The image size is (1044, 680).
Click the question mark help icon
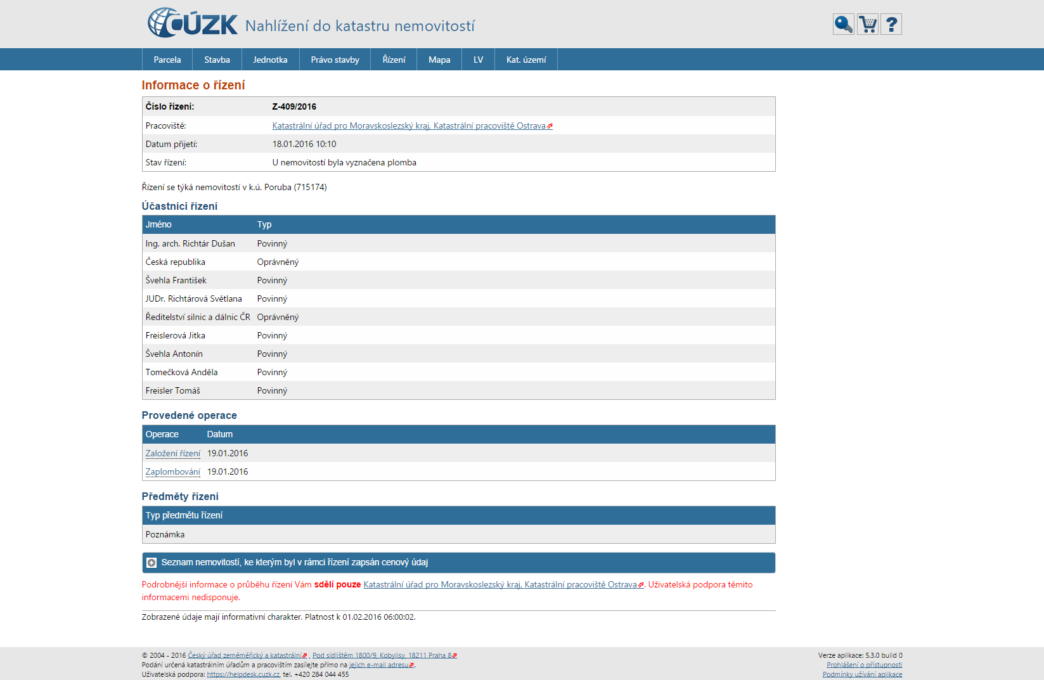pos(891,25)
